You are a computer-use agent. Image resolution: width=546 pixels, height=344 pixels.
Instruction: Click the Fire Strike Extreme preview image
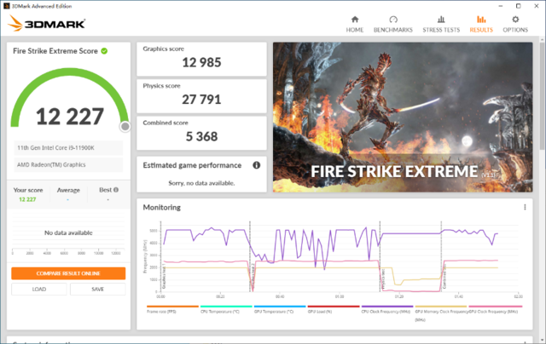(403, 118)
